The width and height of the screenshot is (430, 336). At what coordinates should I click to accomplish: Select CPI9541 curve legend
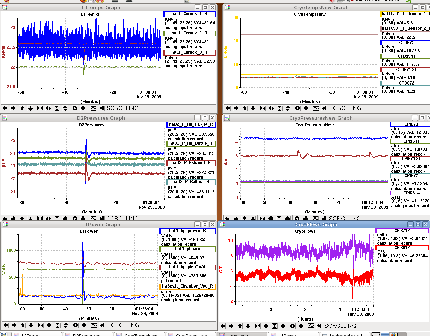pyautogui.click(x=410, y=141)
